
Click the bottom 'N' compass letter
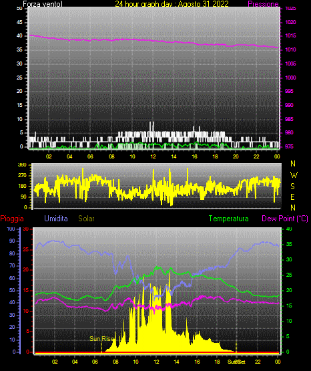(x=293, y=208)
